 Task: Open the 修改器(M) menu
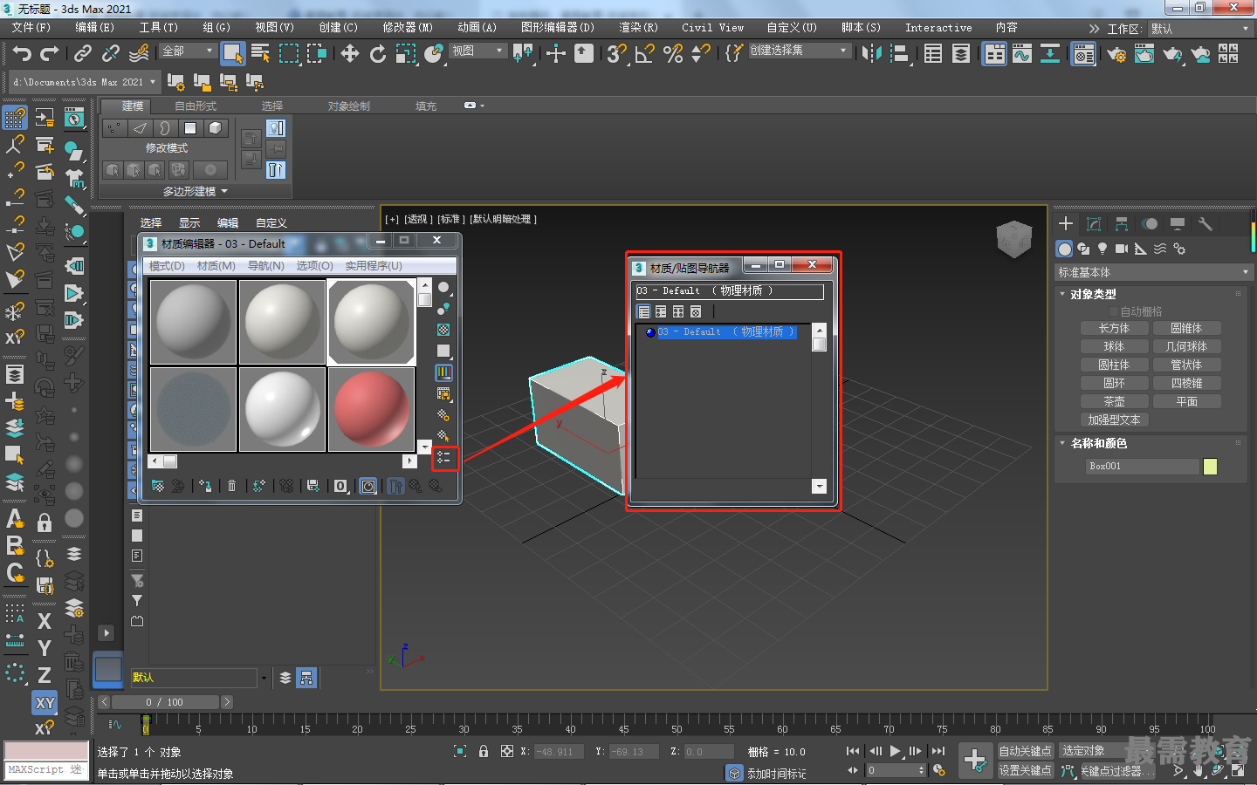pyautogui.click(x=408, y=28)
